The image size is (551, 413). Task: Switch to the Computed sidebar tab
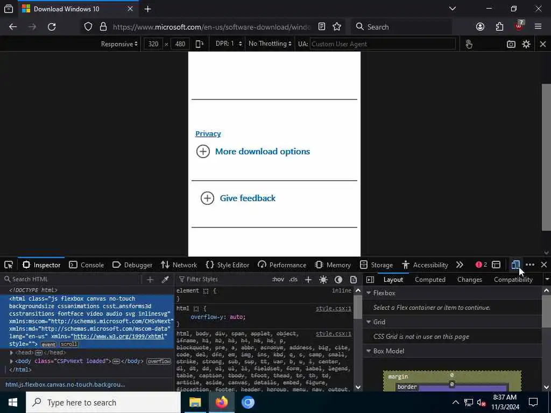[x=430, y=280]
